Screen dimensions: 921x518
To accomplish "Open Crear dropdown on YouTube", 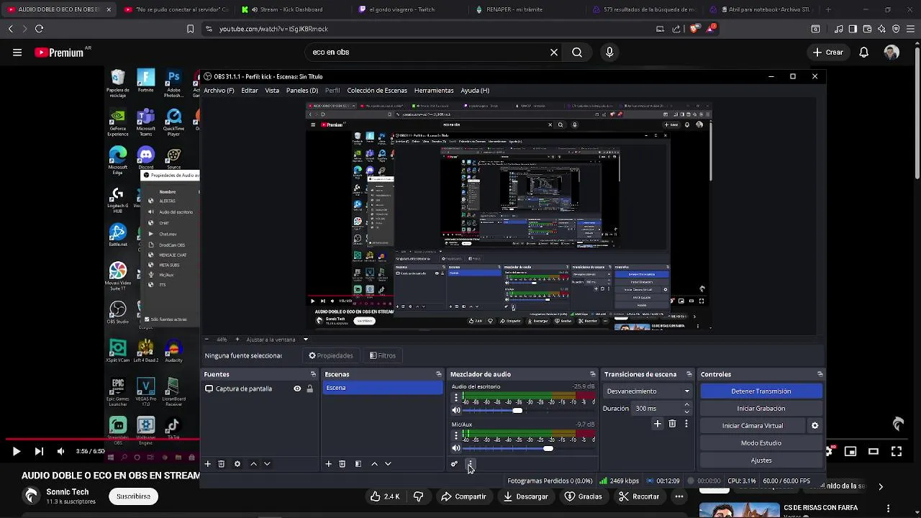I will [828, 53].
